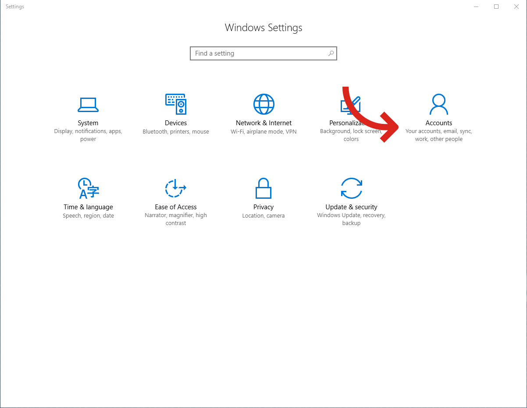Open the Personalization monitor icon
The height and width of the screenshot is (408, 527).
point(351,105)
